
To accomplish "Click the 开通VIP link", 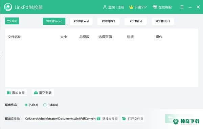I will (140, 7).
